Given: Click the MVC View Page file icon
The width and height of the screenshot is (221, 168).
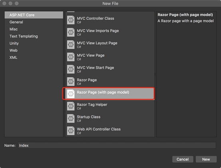Looking at the screenshot, I should pos(71,57).
